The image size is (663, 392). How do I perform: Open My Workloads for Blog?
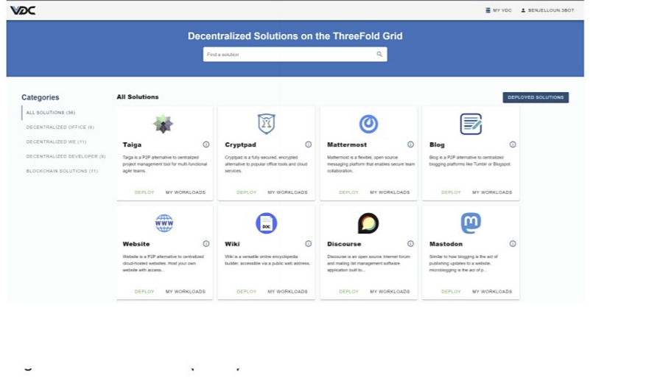[x=492, y=192]
